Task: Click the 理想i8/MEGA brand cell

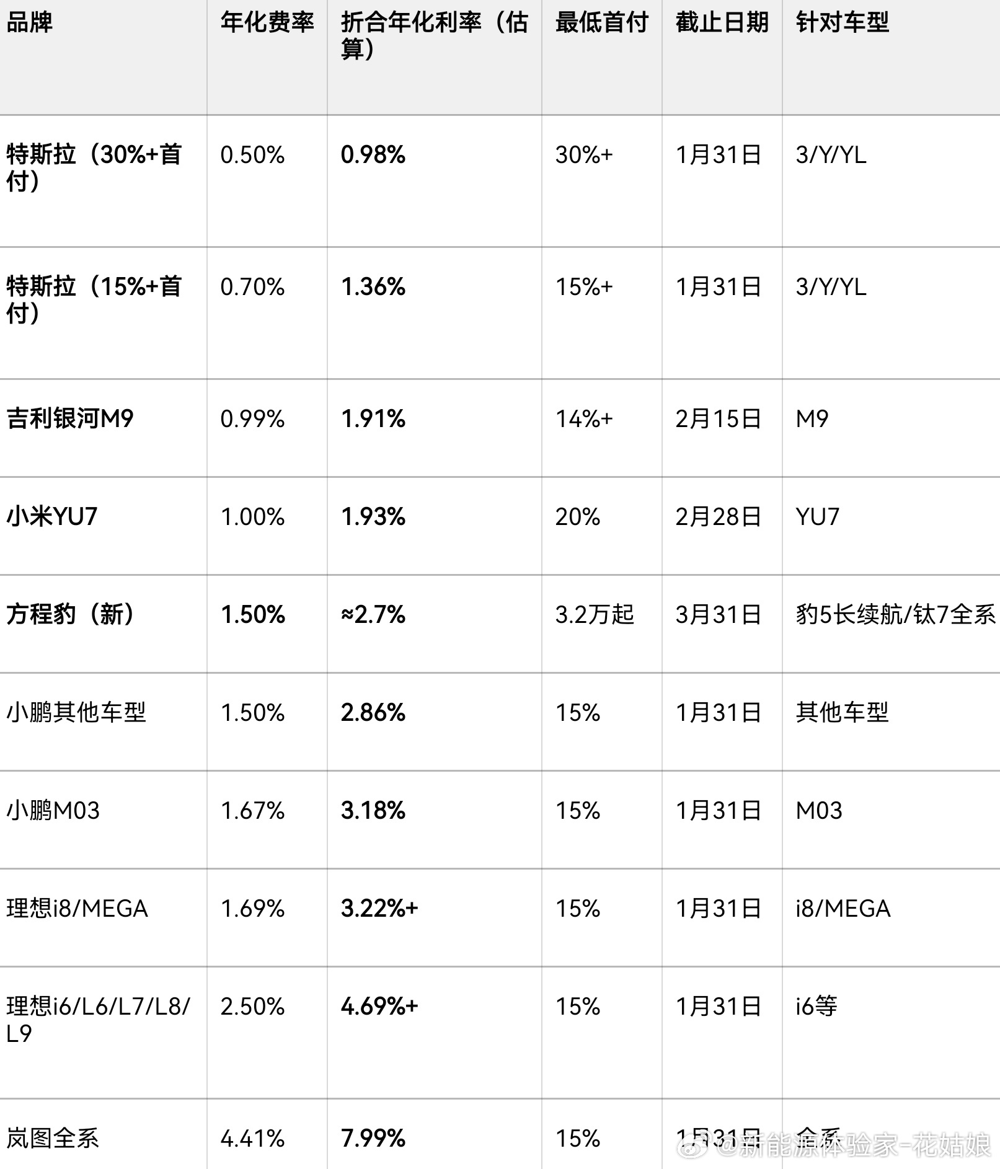Action: (x=77, y=909)
